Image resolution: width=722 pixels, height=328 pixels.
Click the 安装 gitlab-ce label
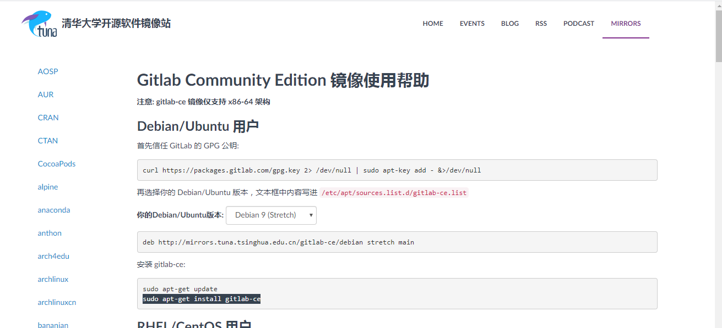tap(161, 264)
